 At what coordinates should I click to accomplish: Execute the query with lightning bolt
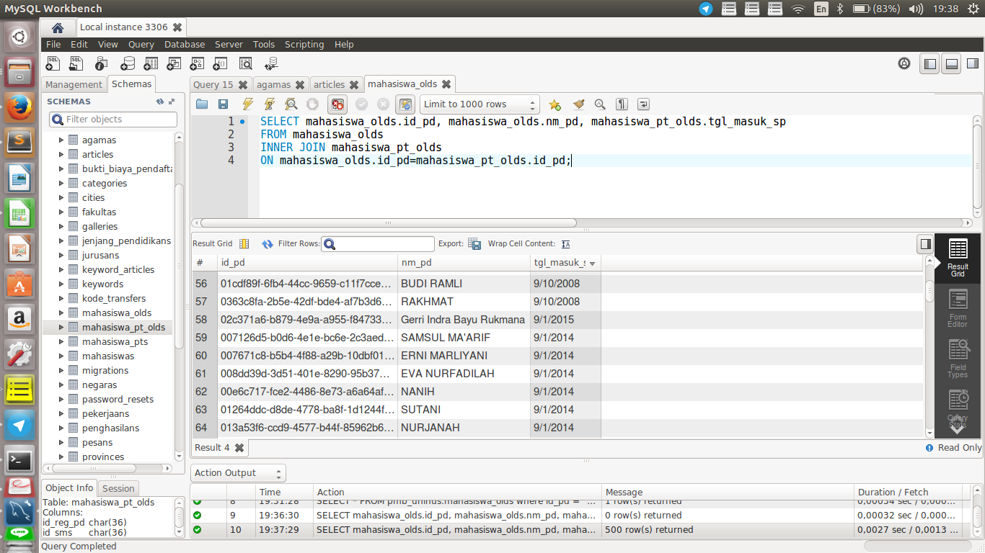(247, 104)
